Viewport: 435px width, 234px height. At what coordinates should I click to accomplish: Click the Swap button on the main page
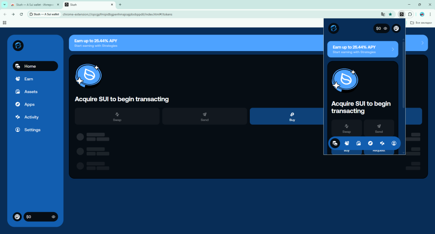point(117,117)
